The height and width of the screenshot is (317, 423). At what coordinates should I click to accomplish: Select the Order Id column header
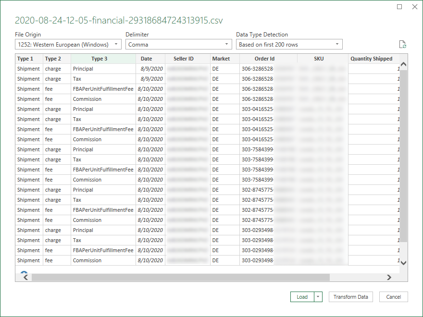point(264,58)
